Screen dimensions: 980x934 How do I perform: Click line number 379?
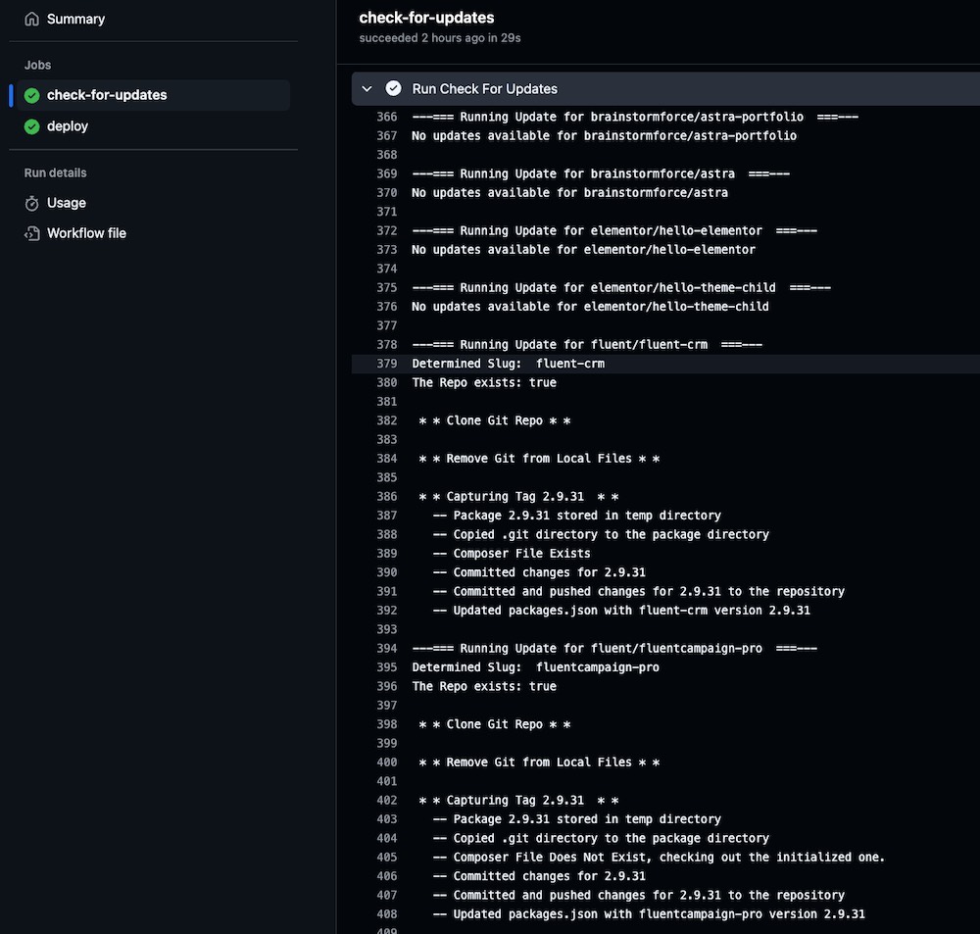point(387,364)
